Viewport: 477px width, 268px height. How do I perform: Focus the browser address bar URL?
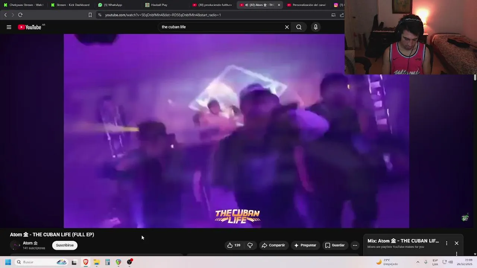[163, 15]
